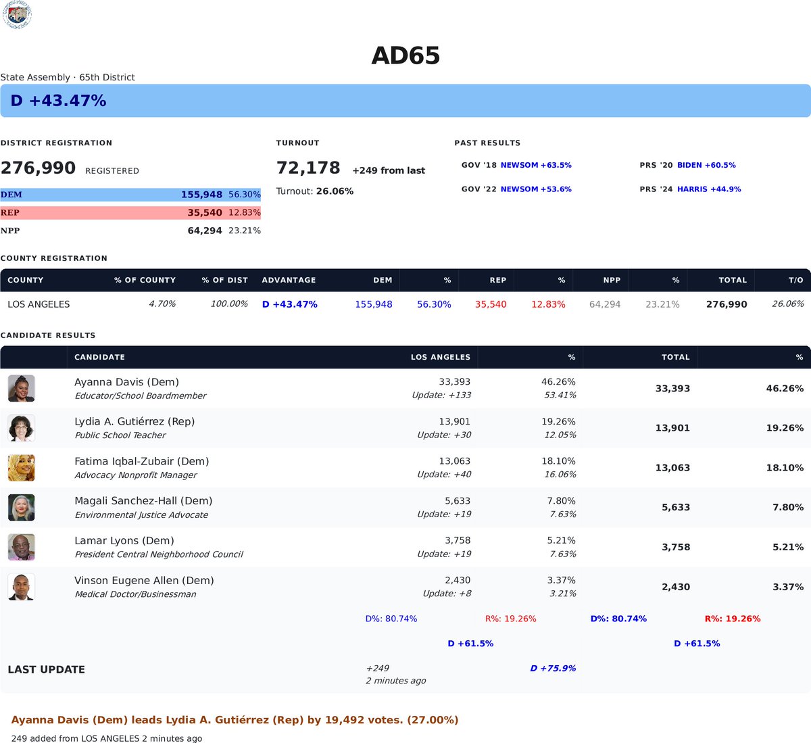The image size is (811, 743).
Task: Click Fatima Iqbal-Zubair candidate photo
Action: tap(21, 468)
